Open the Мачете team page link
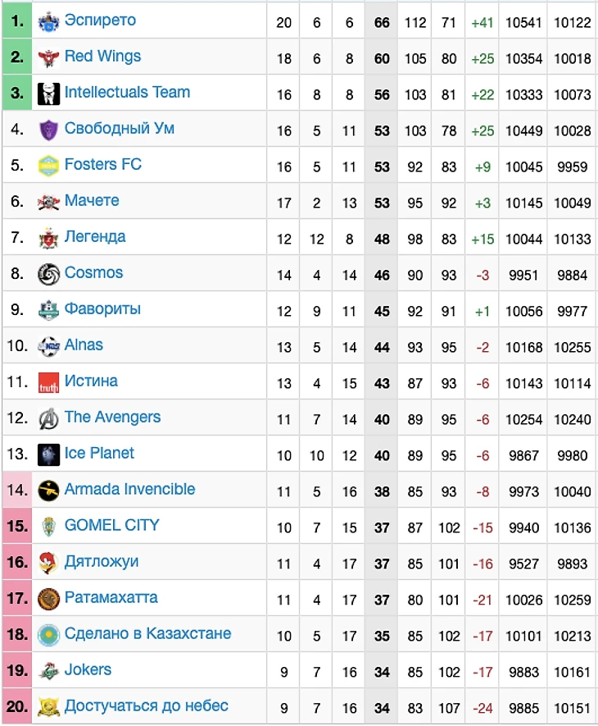The height and width of the screenshot is (726, 598). (x=92, y=201)
